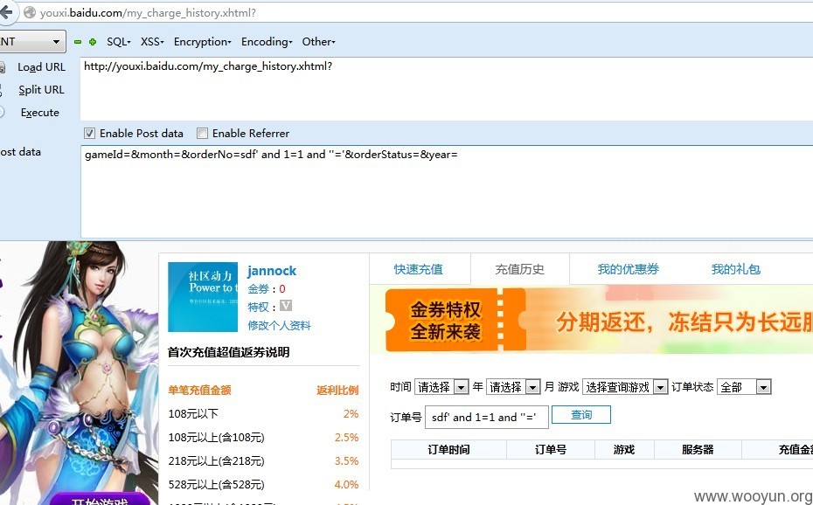Open the year 请选择 dropdown
This screenshot has width=813, height=505.
pyautogui.click(x=441, y=387)
